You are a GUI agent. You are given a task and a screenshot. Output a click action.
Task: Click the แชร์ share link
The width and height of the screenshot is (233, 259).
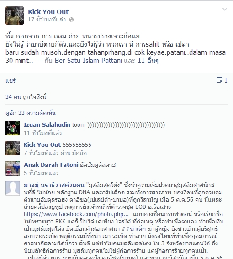[11, 81]
